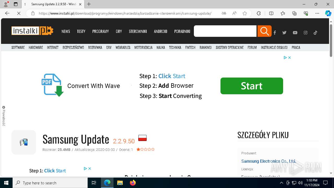The height and width of the screenshot is (188, 334).
Task: Launch Copilot sidebar icon
Action: click(x=328, y=13)
